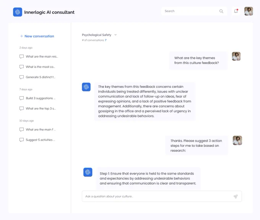Click chat icon next to 'What are the main res..'
Viewport: 260px width, 220px height.
tap(21, 56)
